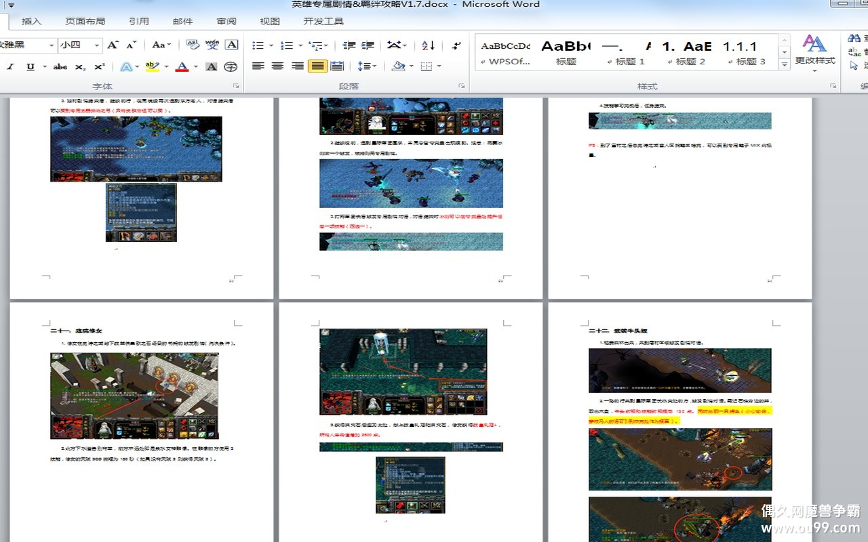Click the Sort (A-Z) icon

(x=428, y=45)
